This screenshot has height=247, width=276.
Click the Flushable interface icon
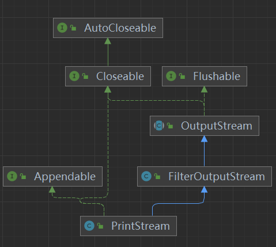click(171, 76)
